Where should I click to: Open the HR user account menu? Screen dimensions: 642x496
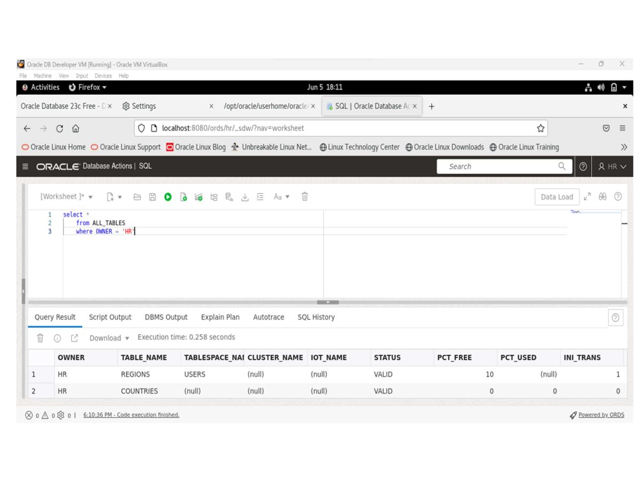tap(612, 166)
